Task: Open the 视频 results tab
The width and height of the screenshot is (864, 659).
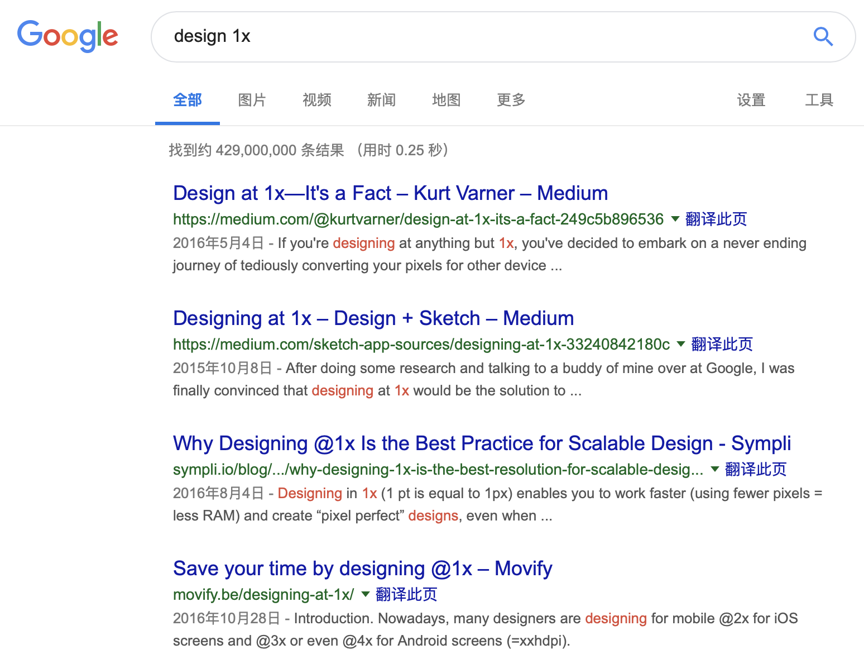Action: [317, 100]
